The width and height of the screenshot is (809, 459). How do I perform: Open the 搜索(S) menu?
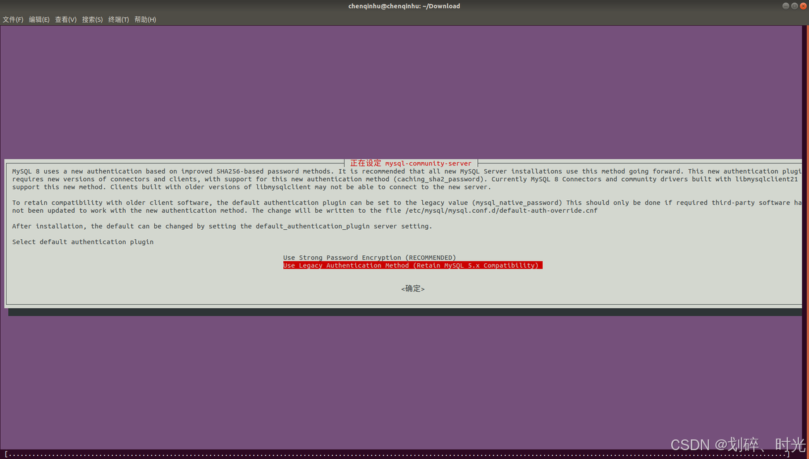pos(92,20)
